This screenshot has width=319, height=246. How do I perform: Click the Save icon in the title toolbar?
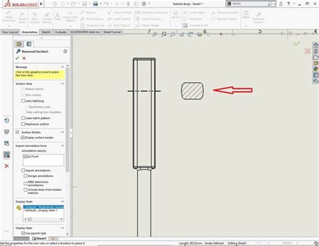click(x=84, y=4)
